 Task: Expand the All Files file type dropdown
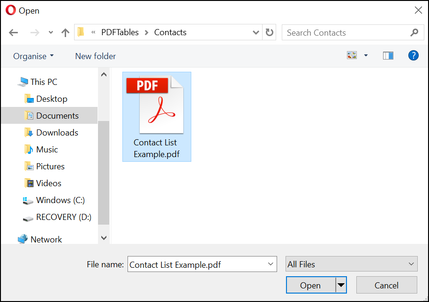[x=351, y=264]
